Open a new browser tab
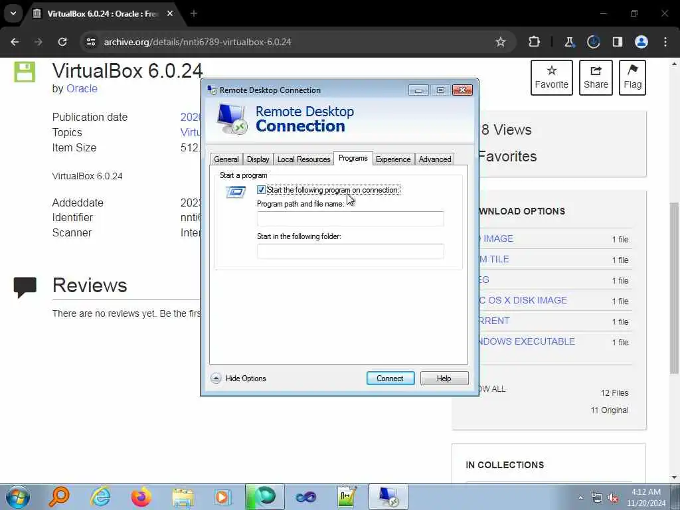The image size is (680, 510). click(x=194, y=13)
